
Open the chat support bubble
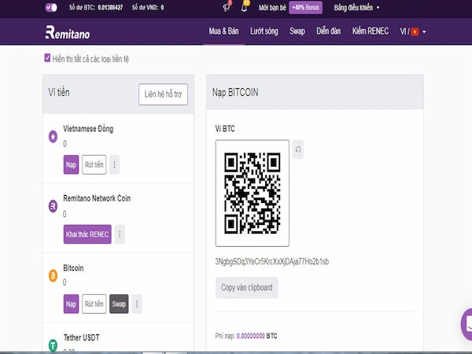coord(467,324)
